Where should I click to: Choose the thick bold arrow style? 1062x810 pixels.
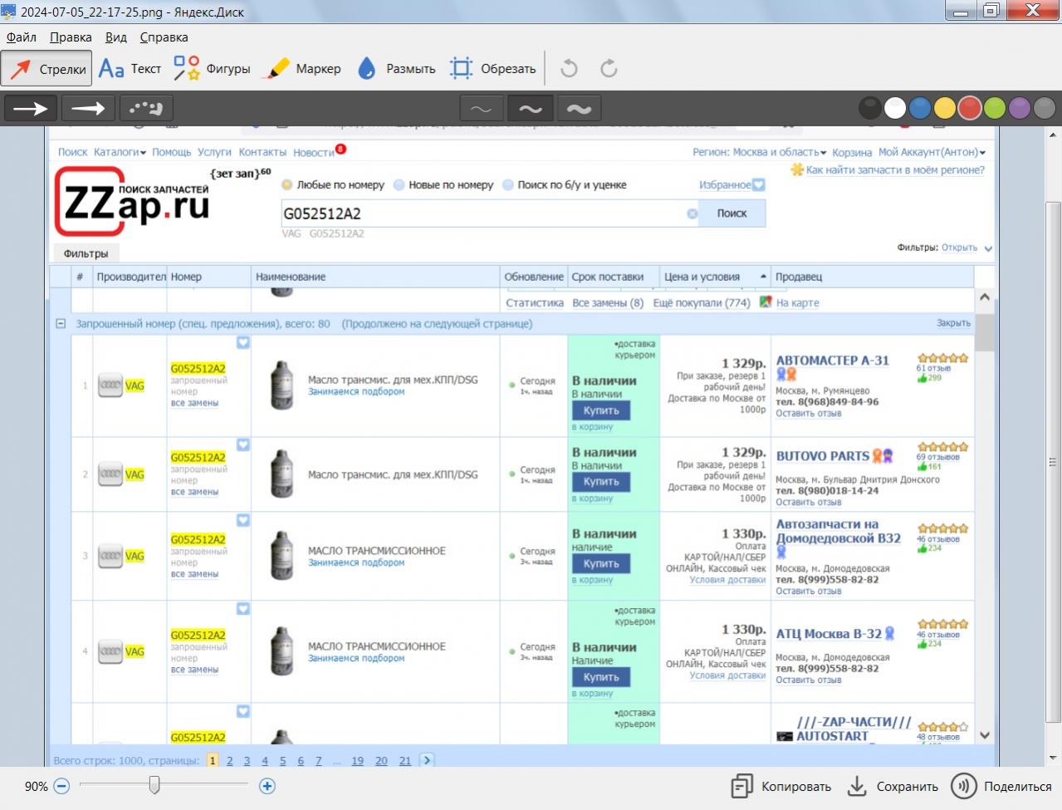point(88,109)
